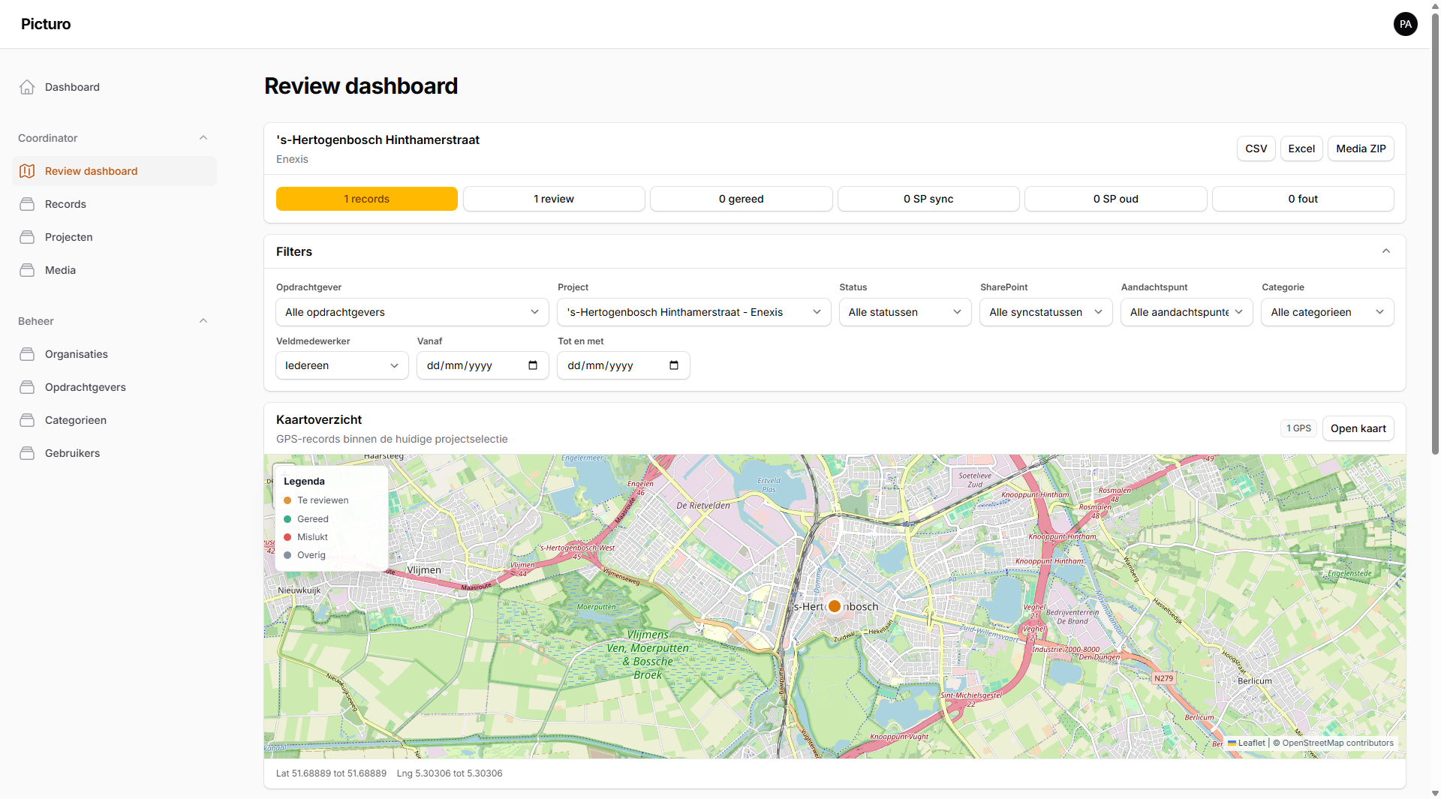Open Records in the sidebar
This screenshot has height=799, width=1441.
[x=114, y=204]
